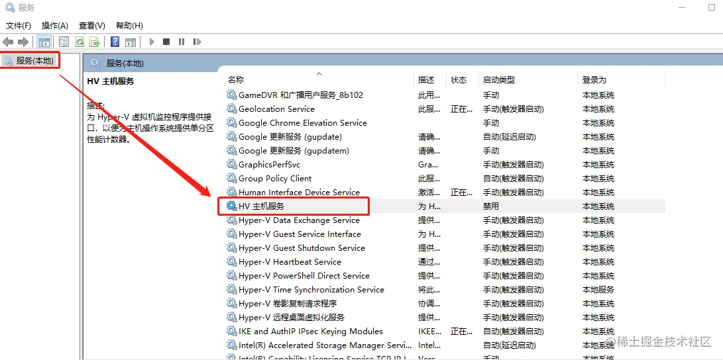The image size is (723, 360).
Task: Click gear icon of IKE and AuthIP IPsec row
Action: pos(231,331)
